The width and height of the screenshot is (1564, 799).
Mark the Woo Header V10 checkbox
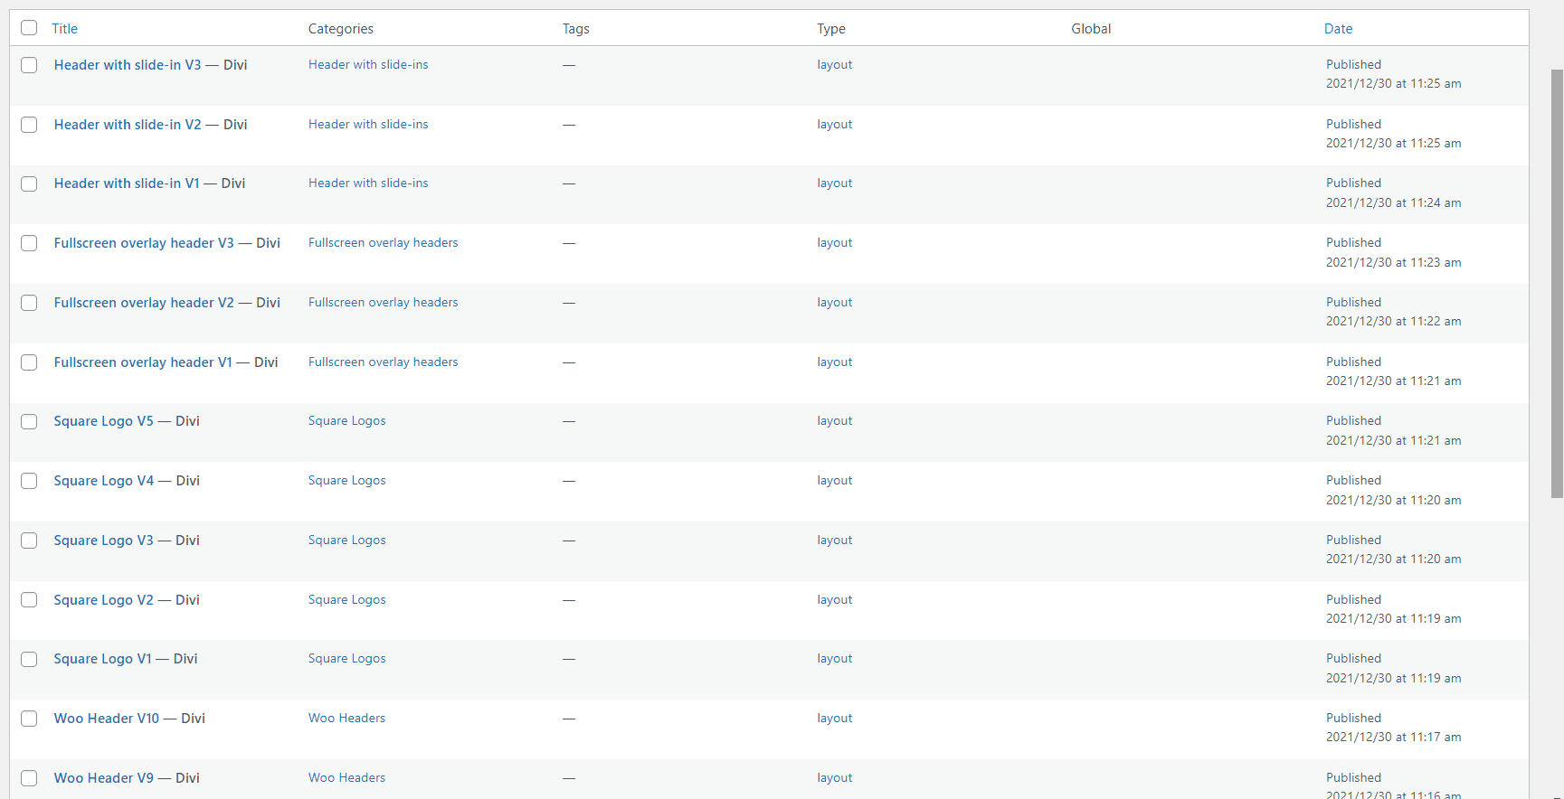pyautogui.click(x=29, y=719)
